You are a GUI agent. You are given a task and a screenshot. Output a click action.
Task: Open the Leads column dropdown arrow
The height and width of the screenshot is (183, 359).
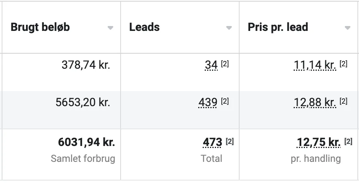[229, 28]
